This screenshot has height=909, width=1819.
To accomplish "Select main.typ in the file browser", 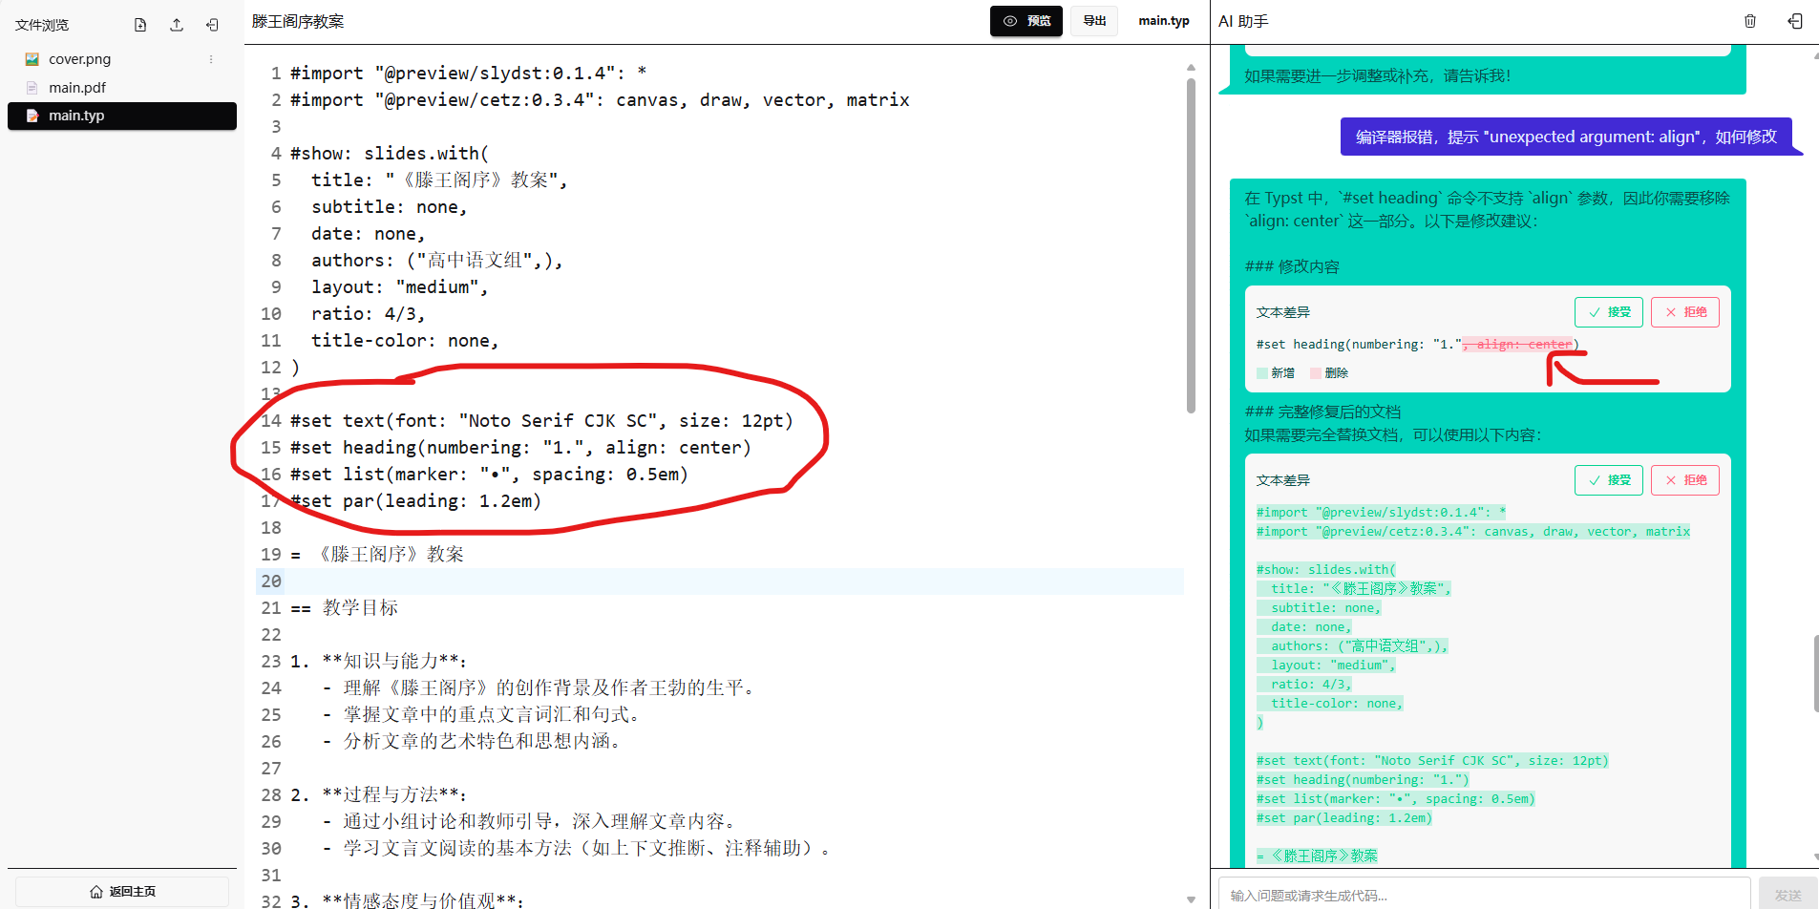I will (x=76, y=116).
